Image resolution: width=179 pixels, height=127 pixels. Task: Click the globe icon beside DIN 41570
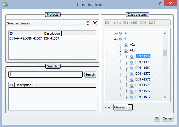[x=132, y=74]
